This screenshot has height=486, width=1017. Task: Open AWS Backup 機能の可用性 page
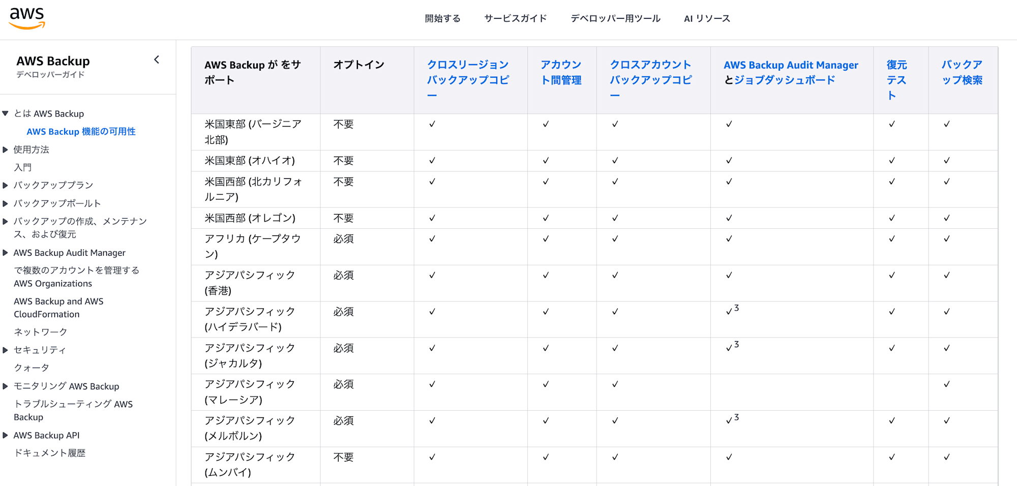click(x=81, y=132)
